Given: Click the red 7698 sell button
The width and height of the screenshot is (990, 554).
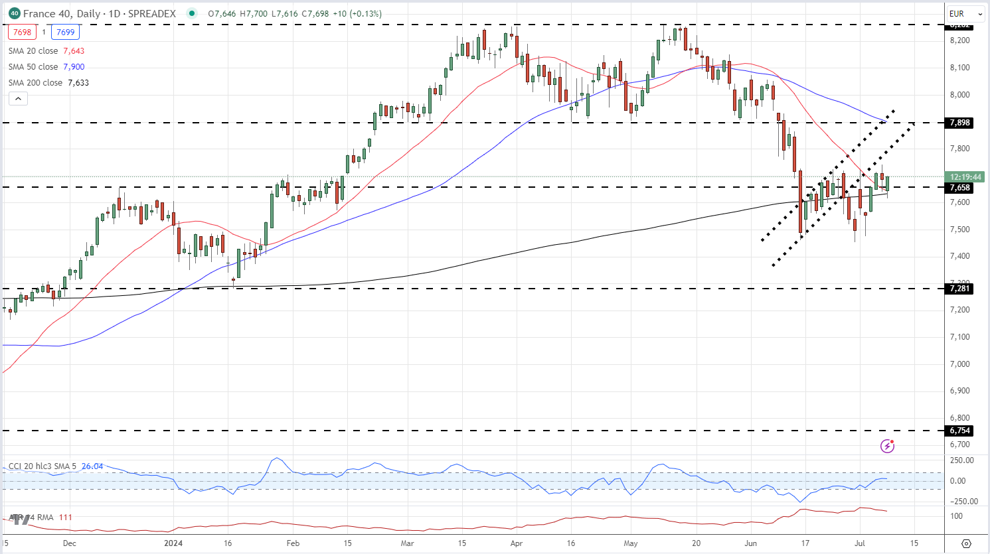Looking at the screenshot, I should [22, 32].
